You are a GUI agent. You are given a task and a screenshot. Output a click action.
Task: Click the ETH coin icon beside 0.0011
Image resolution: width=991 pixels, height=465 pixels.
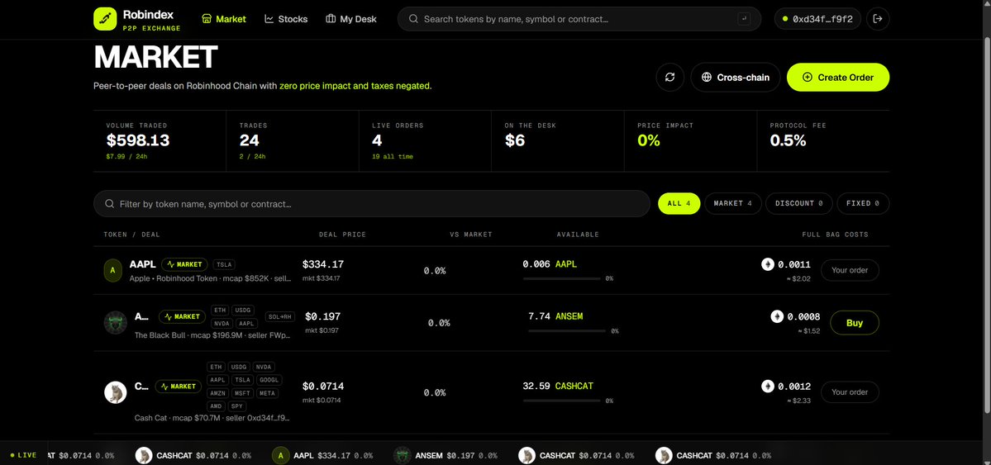point(768,264)
